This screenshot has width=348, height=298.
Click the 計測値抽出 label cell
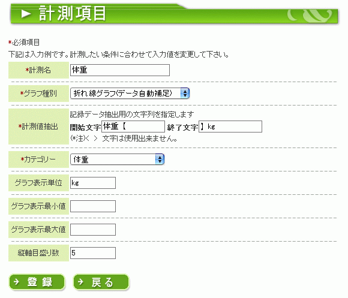pos(38,127)
